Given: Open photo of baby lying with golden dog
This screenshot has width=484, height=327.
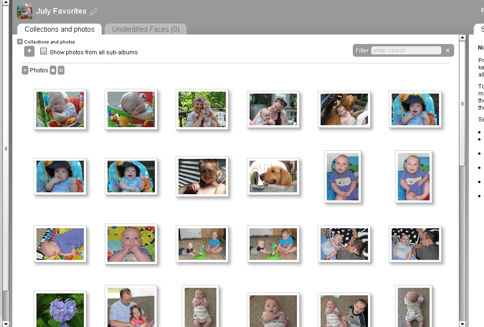Looking at the screenshot, I should pyautogui.click(x=344, y=109).
